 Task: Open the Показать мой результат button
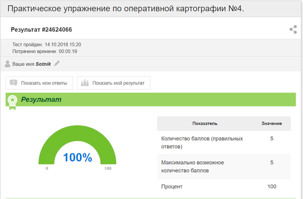click(x=114, y=83)
